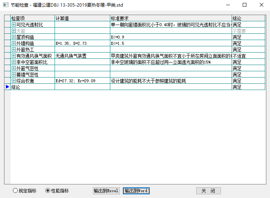
Task: Click the application icon in title bar
Action: pos(5,5)
